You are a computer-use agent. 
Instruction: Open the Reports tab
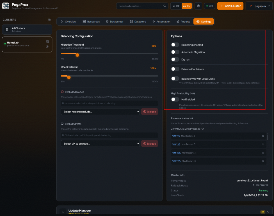183,22
